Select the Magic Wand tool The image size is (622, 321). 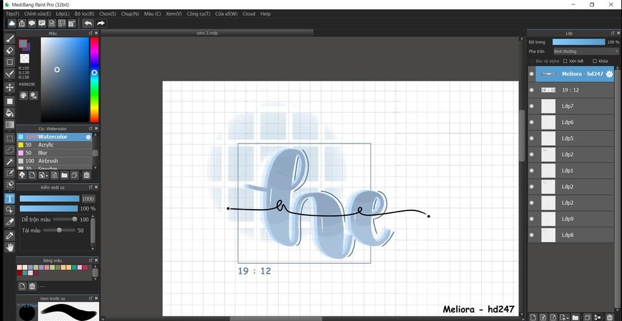[x=10, y=161]
